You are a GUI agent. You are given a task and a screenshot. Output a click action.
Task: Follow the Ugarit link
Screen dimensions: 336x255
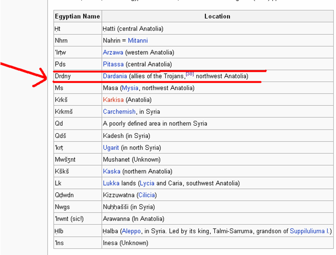coord(111,147)
